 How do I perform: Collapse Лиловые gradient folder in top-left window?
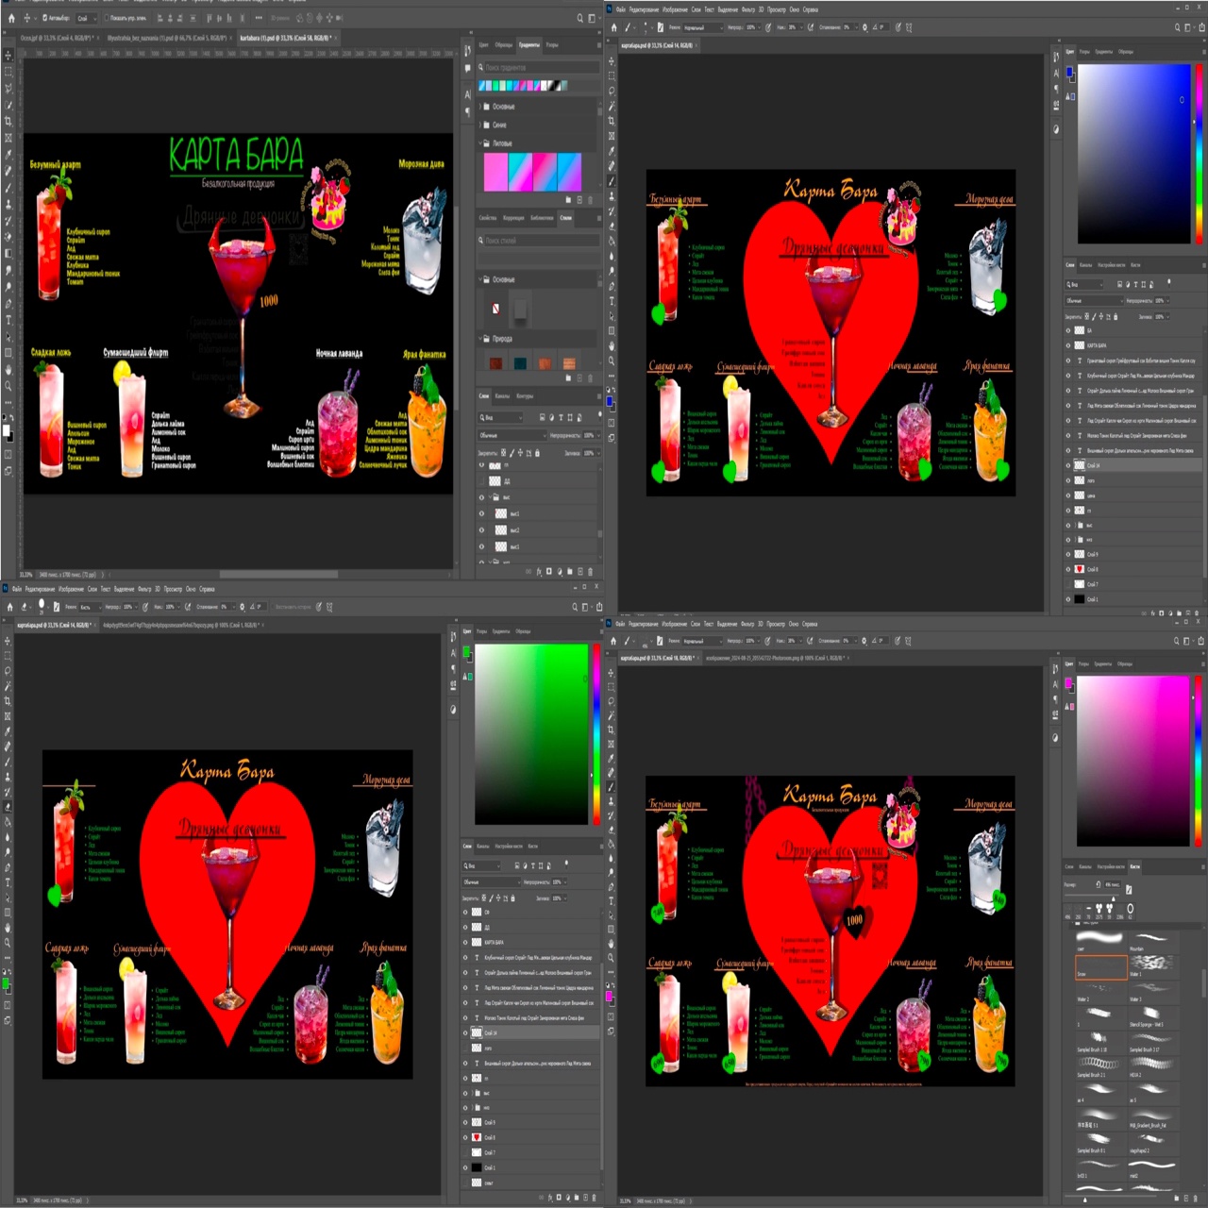pyautogui.click(x=480, y=143)
